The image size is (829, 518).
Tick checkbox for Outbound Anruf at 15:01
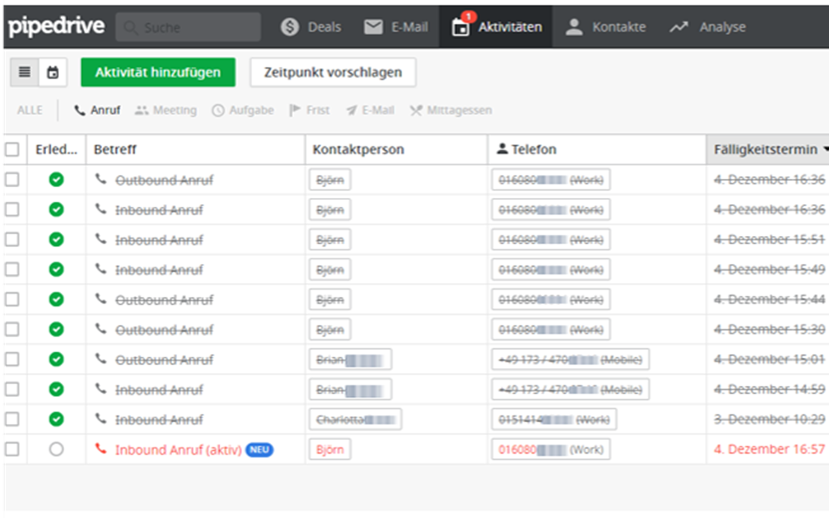pos(12,359)
